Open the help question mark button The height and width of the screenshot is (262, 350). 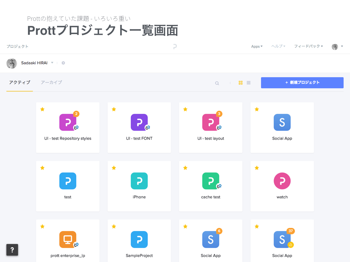click(x=12, y=250)
